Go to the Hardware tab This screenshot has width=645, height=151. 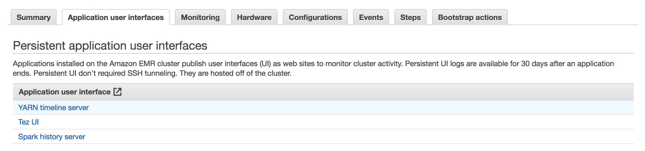254,17
